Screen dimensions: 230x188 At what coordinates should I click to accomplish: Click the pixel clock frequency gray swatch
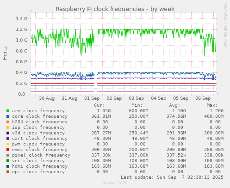tap(8, 155)
